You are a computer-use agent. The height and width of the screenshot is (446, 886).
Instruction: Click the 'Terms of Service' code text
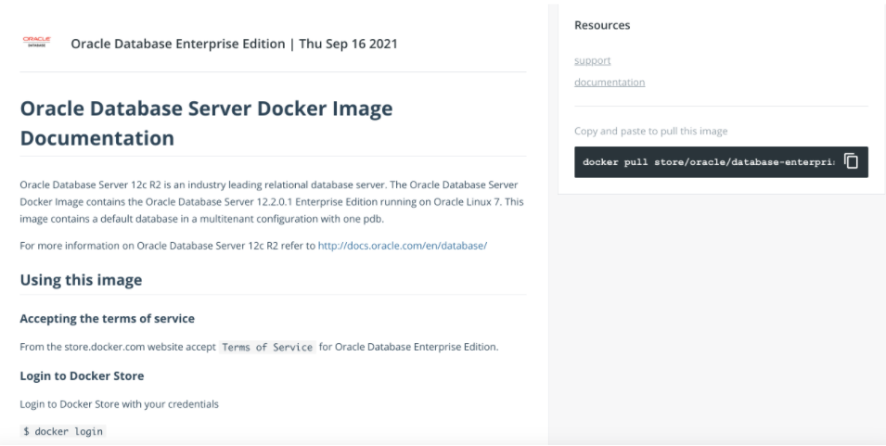[x=267, y=347]
